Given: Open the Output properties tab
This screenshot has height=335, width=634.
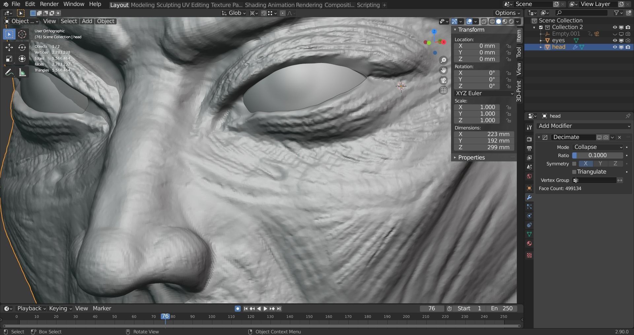Looking at the screenshot, I should pos(529,148).
